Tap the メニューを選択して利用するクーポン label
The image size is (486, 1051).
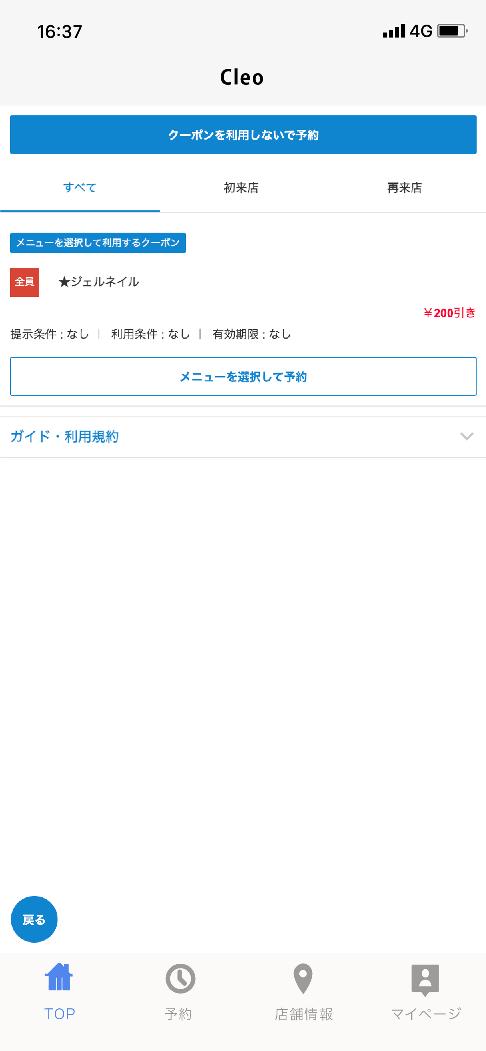coord(98,243)
